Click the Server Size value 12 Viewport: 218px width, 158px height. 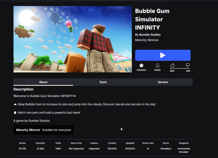tap(148, 148)
